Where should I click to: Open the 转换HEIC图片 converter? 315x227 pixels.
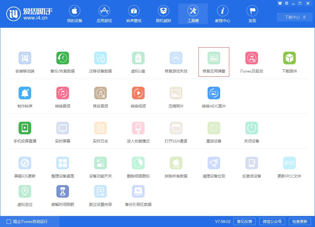click(214, 96)
